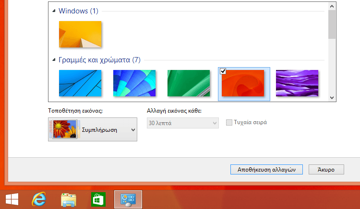360x209 pixels.
Task: Open the Συμπλήρωση picture position dropdown
Action: point(93,129)
